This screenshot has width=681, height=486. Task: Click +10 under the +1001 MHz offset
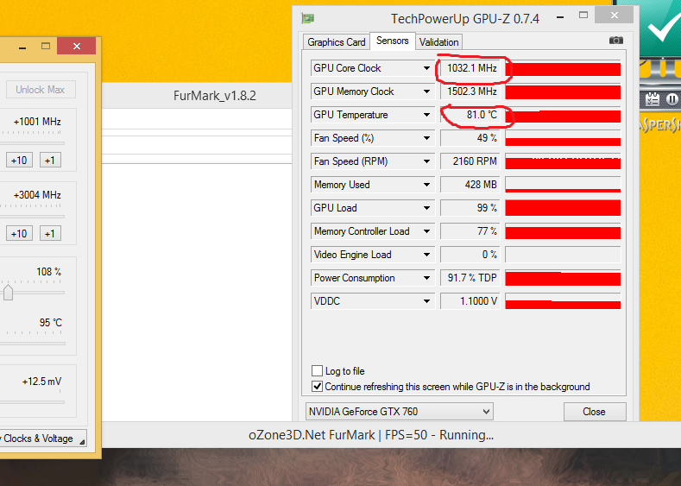coord(19,161)
